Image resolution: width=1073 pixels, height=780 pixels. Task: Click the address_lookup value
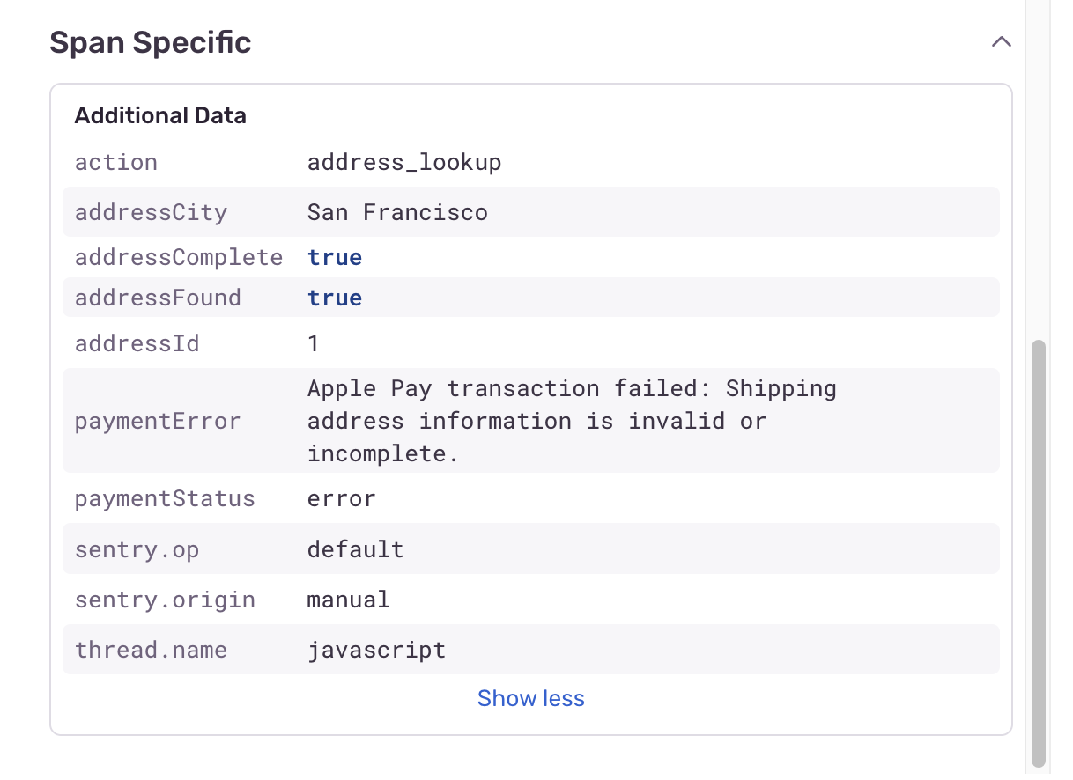(x=404, y=163)
